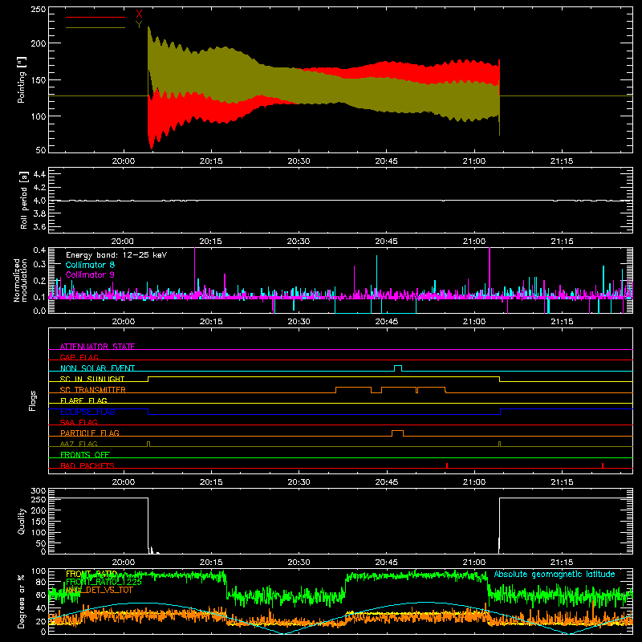This screenshot has width=642, height=642.
Task: Click the first cyan geomagnetic latitude curve peak
Action: click(141, 603)
